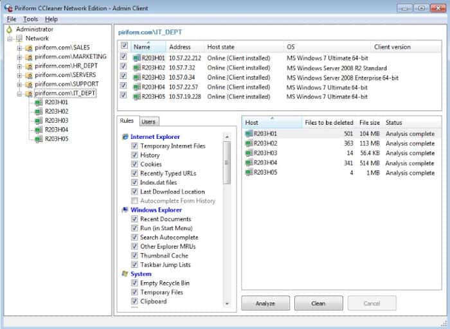Click the SUPPORT domain folder icon
The height and width of the screenshot is (329, 450).
28,84
